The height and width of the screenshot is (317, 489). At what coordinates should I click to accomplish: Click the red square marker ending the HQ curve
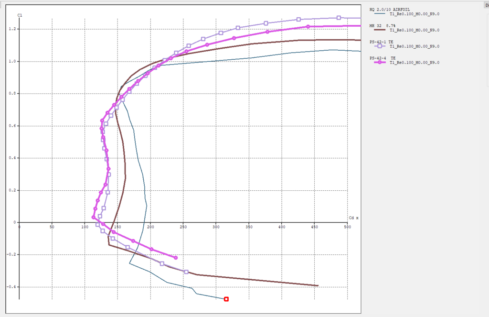226,299
